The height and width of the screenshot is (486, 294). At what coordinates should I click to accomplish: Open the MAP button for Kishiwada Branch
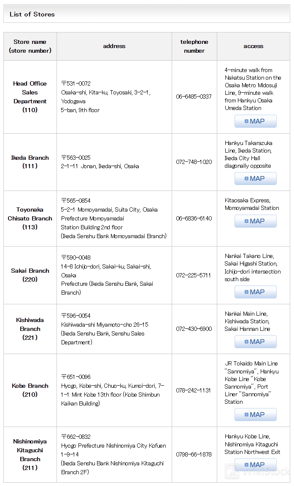click(x=255, y=341)
